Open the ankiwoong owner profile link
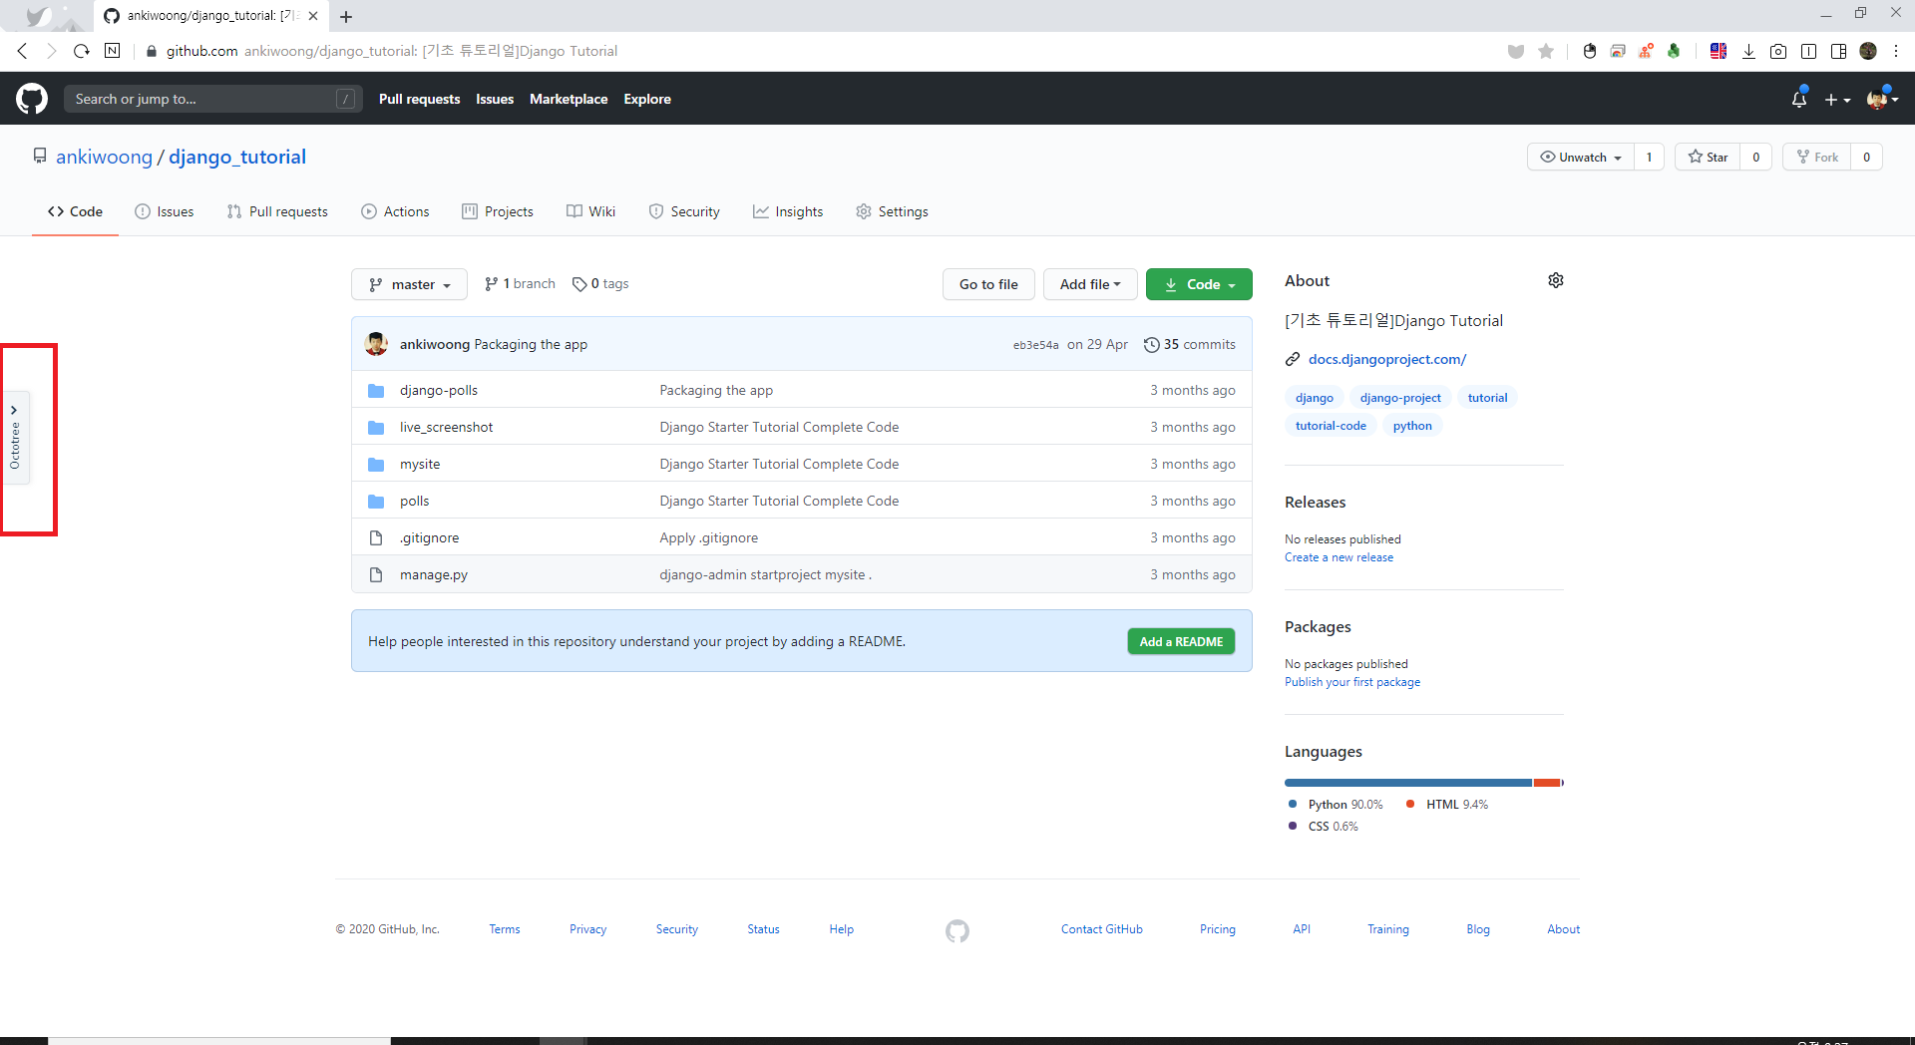The width and height of the screenshot is (1915, 1045). 104,157
